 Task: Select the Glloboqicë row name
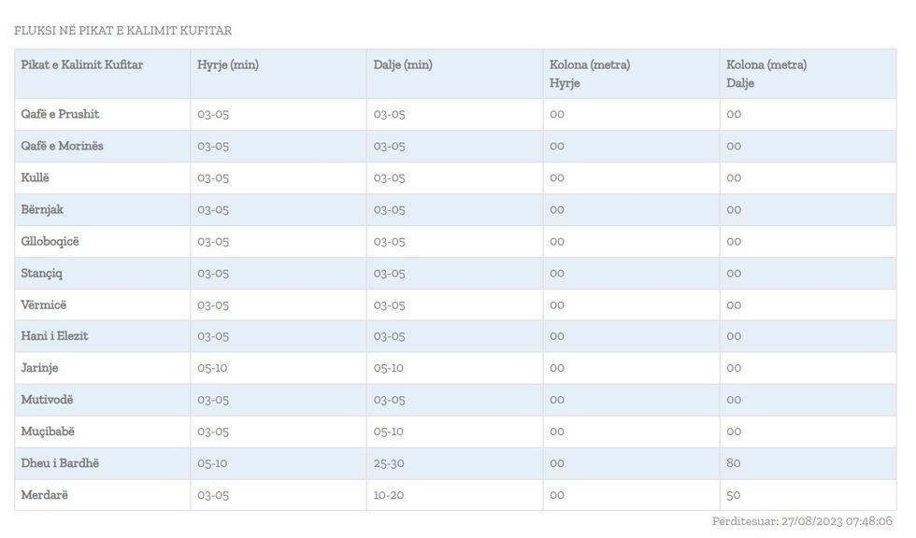coord(50,241)
